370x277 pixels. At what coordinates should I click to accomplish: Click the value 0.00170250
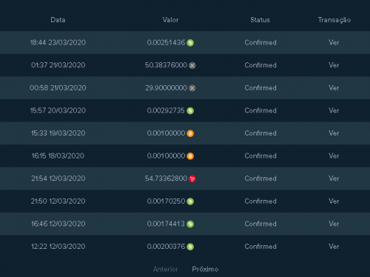(x=166, y=201)
